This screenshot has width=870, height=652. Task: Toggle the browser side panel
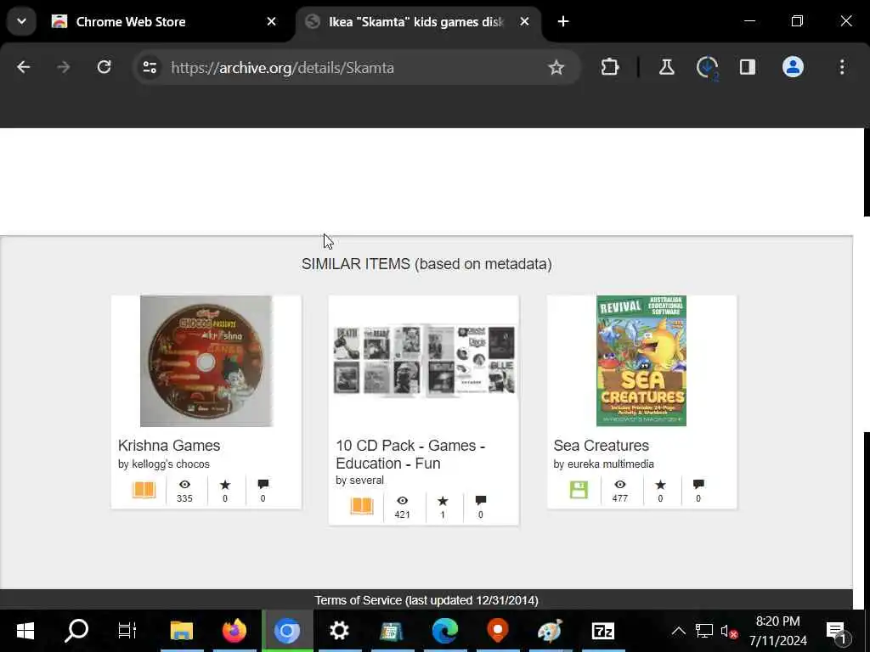click(x=748, y=68)
